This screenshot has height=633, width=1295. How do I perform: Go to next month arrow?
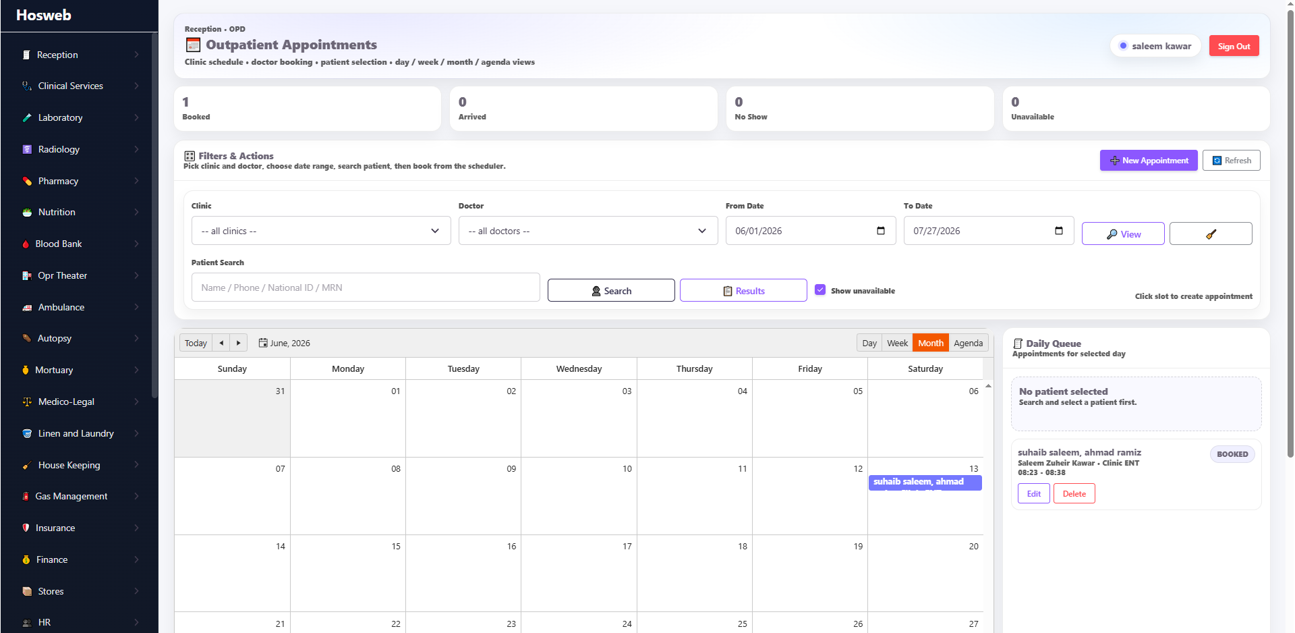point(238,343)
